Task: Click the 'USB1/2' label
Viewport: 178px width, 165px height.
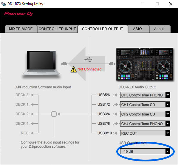Action: point(104,104)
